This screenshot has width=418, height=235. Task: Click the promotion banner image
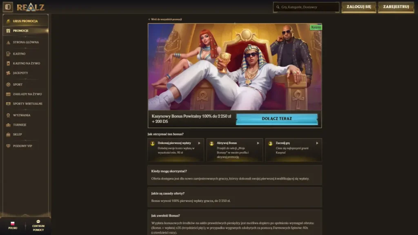(235, 67)
